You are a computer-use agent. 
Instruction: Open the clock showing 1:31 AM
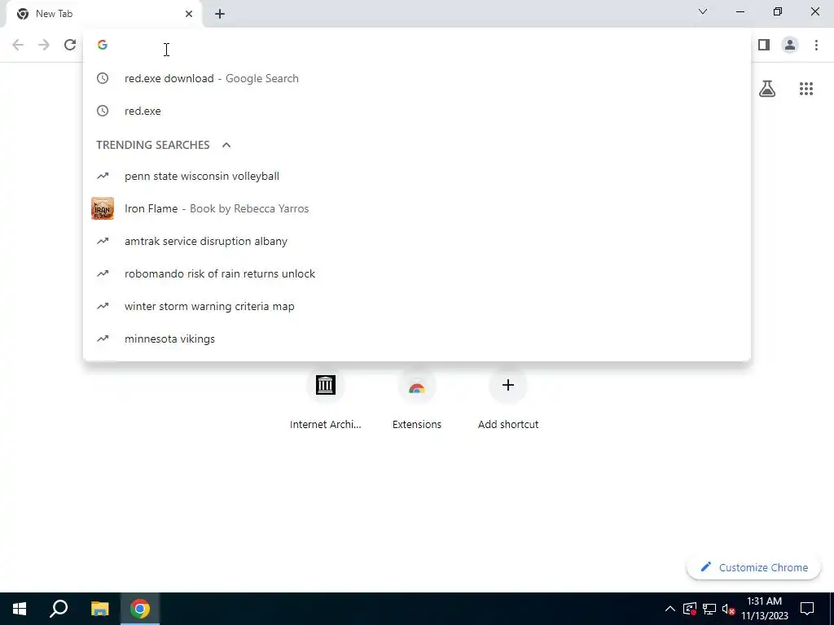click(x=764, y=609)
